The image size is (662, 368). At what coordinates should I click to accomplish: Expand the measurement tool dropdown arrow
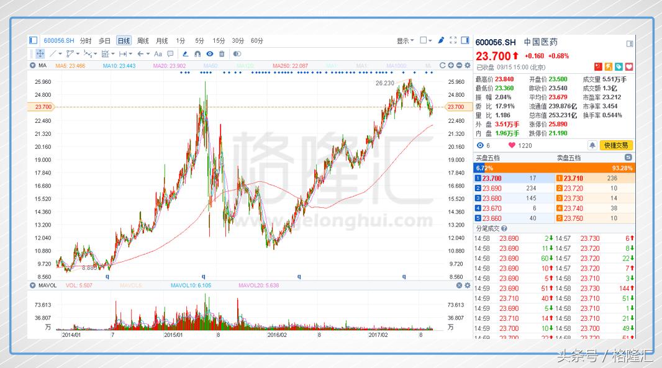113,54
